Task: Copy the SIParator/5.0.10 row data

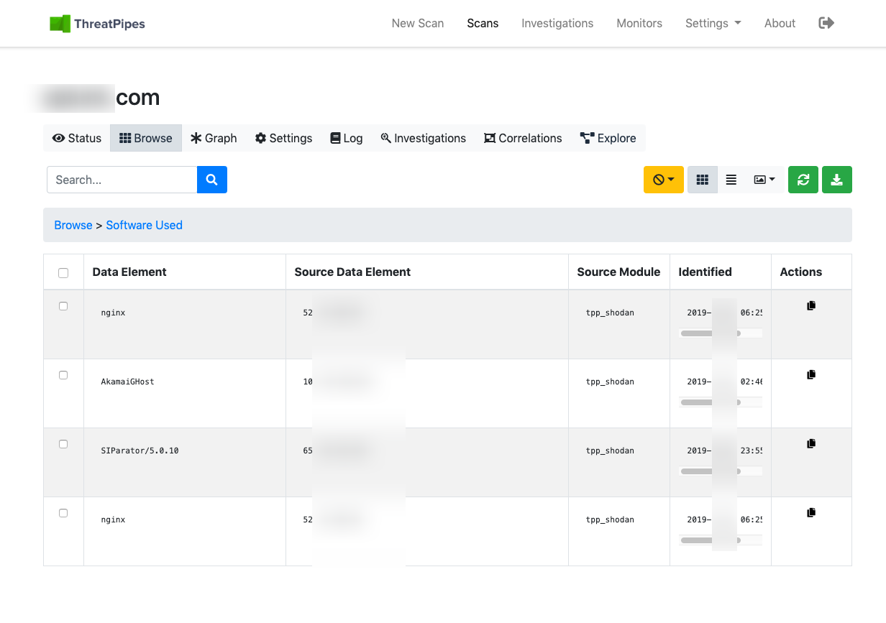Action: coord(811,443)
